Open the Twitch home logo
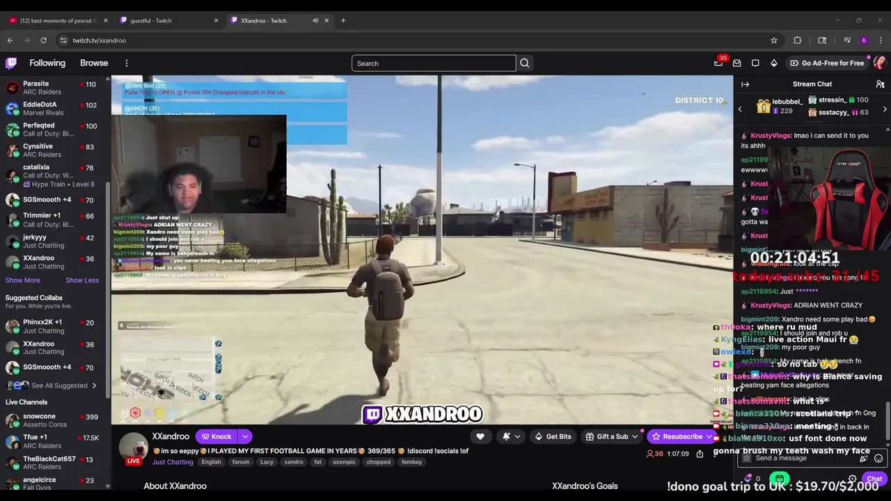The height and width of the screenshot is (501, 891). pos(11,63)
